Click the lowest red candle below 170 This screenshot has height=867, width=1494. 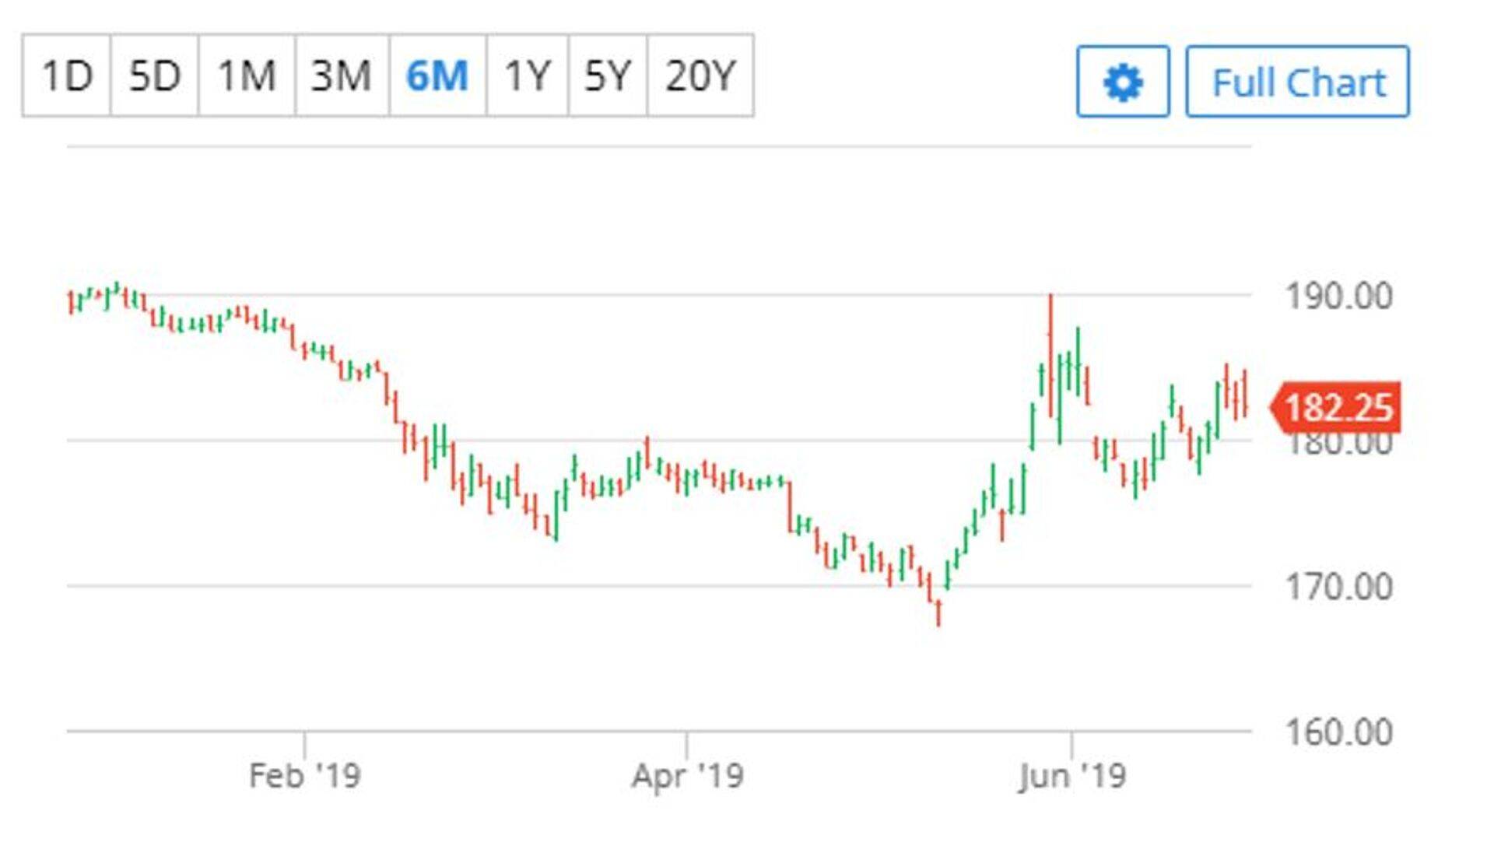[x=939, y=613]
